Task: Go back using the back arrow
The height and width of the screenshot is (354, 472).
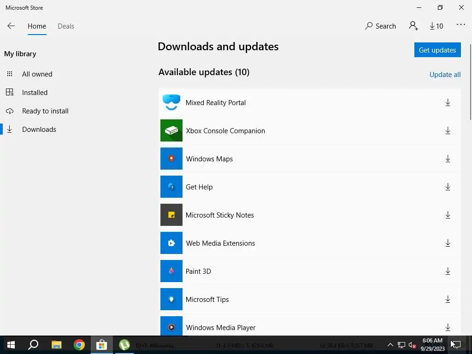Action: pos(11,26)
